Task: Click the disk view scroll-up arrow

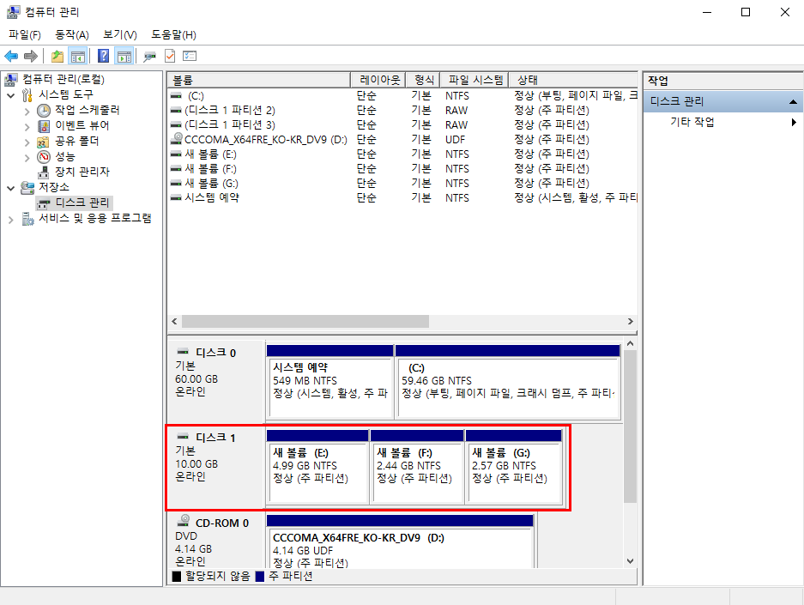Action: click(630, 343)
